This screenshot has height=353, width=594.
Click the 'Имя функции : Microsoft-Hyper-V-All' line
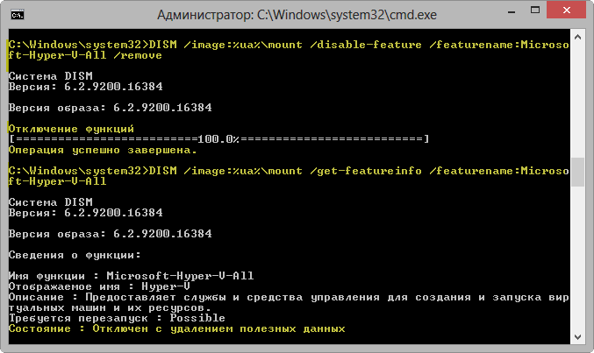pyautogui.click(x=131, y=276)
